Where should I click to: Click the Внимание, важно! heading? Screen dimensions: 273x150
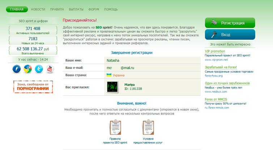(x=132, y=103)
